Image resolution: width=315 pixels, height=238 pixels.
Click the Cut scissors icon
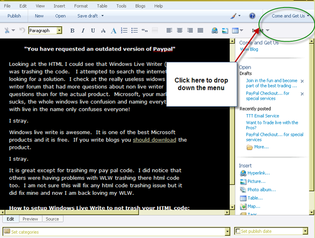[x=7, y=31]
